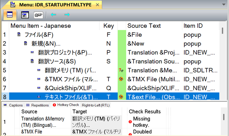The height and width of the screenshot is (136, 229).
Task: Click the &Translation Sou... source cell
Action: click(x=154, y=61)
